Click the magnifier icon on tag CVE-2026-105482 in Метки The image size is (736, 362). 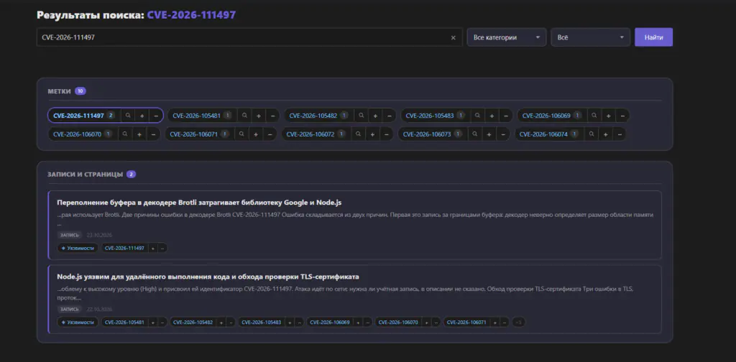361,116
